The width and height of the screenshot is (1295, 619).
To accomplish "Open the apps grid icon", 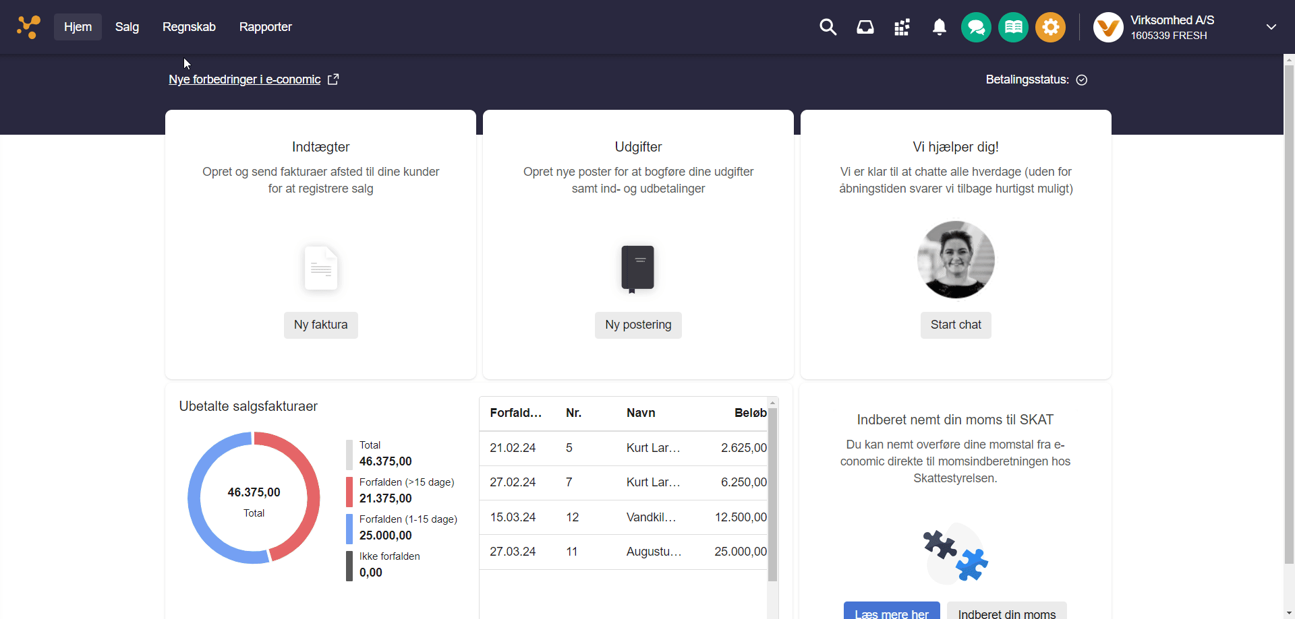I will pos(902,27).
